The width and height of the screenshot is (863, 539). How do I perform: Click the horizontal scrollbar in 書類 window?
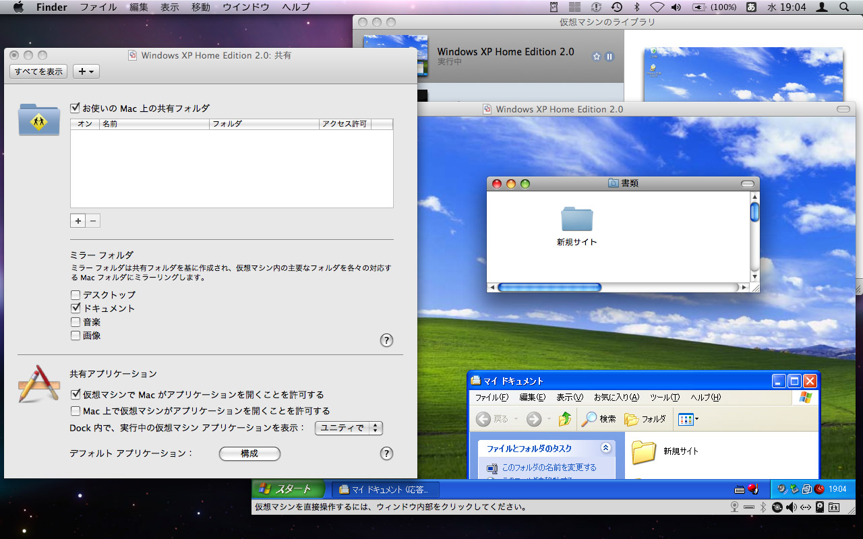click(618, 287)
